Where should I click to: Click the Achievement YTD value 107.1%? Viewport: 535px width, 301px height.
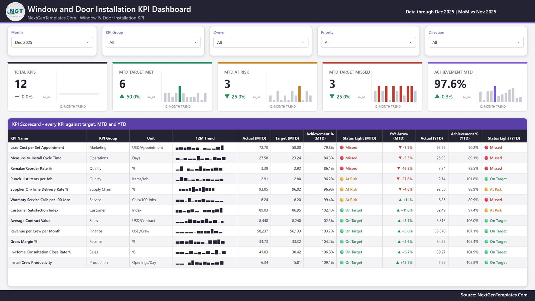tap(472, 231)
